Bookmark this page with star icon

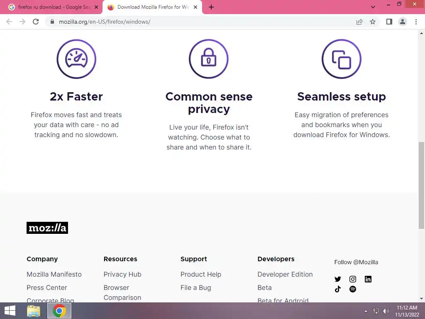pyautogui.click(x=373, y=22)
